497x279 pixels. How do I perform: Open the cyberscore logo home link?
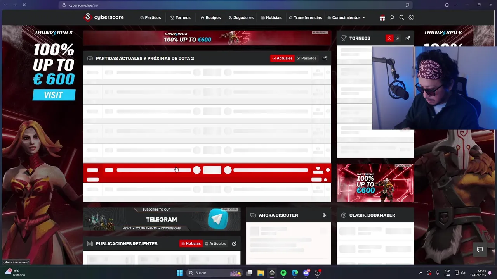pyautogui.click(x=104, y=17)
